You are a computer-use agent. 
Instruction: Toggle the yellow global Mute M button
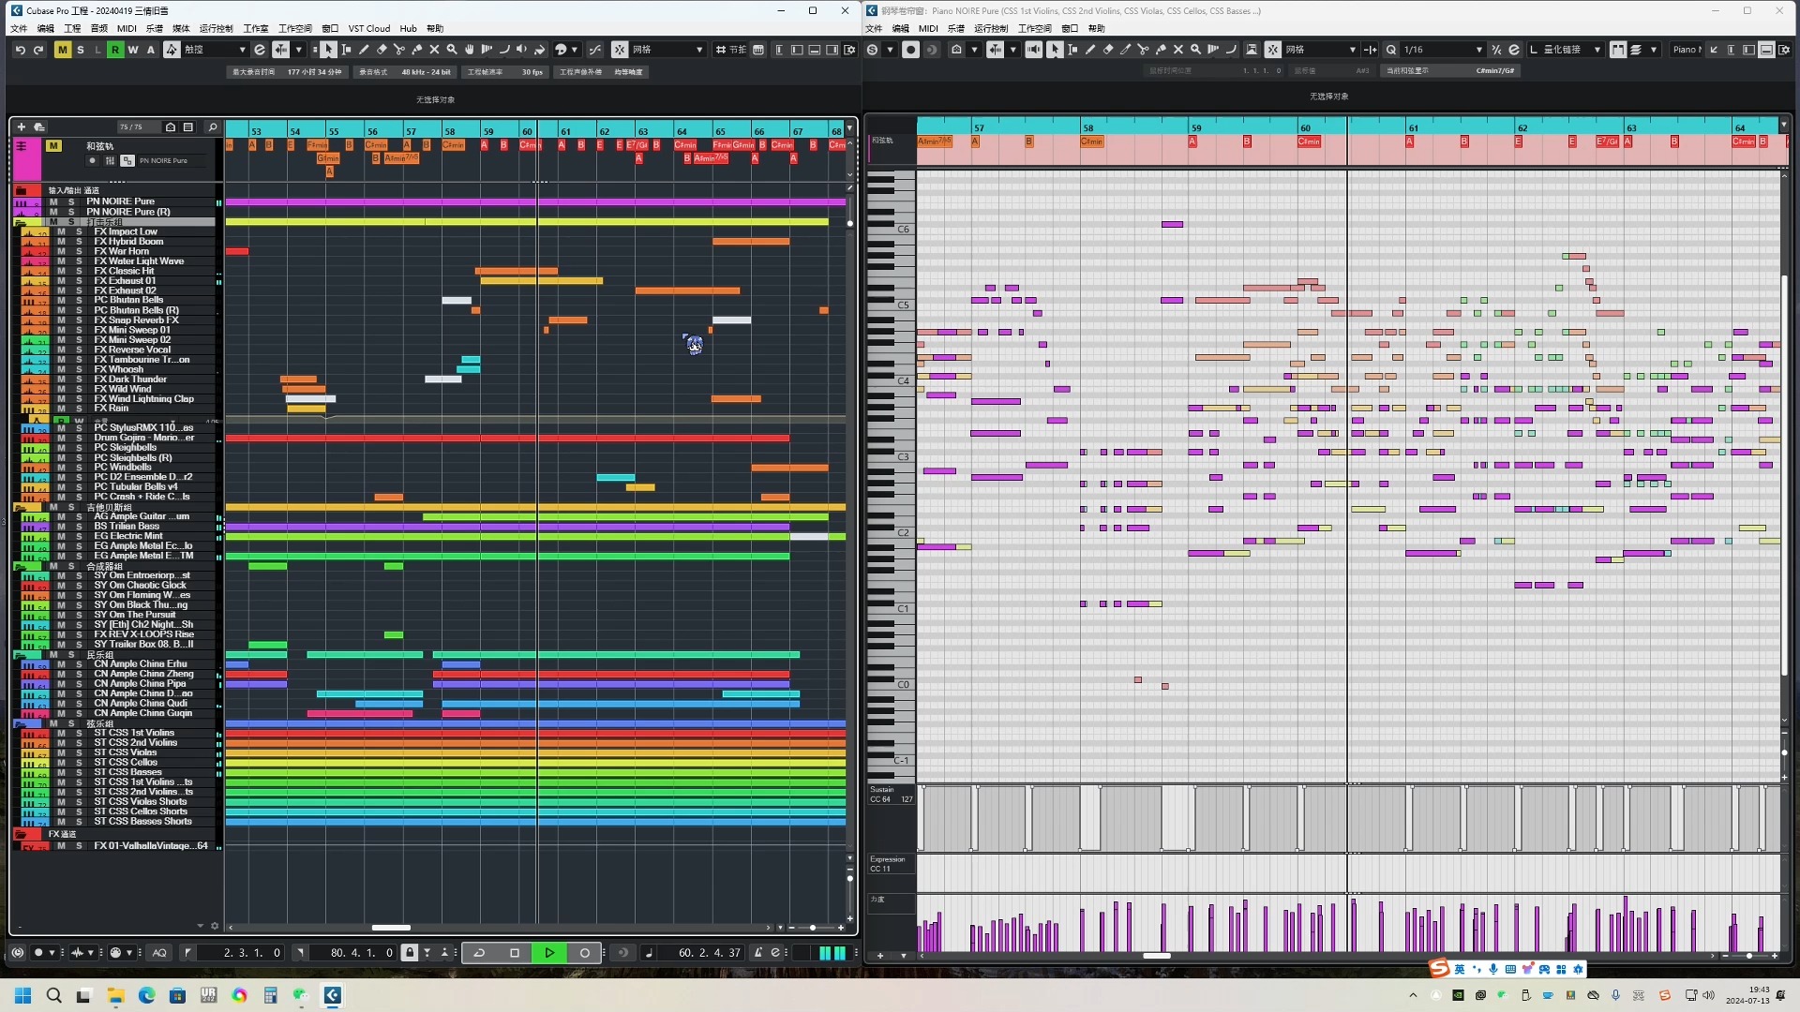tap(62, 50)
